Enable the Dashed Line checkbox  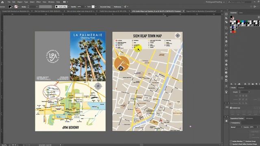pos(231,108)
